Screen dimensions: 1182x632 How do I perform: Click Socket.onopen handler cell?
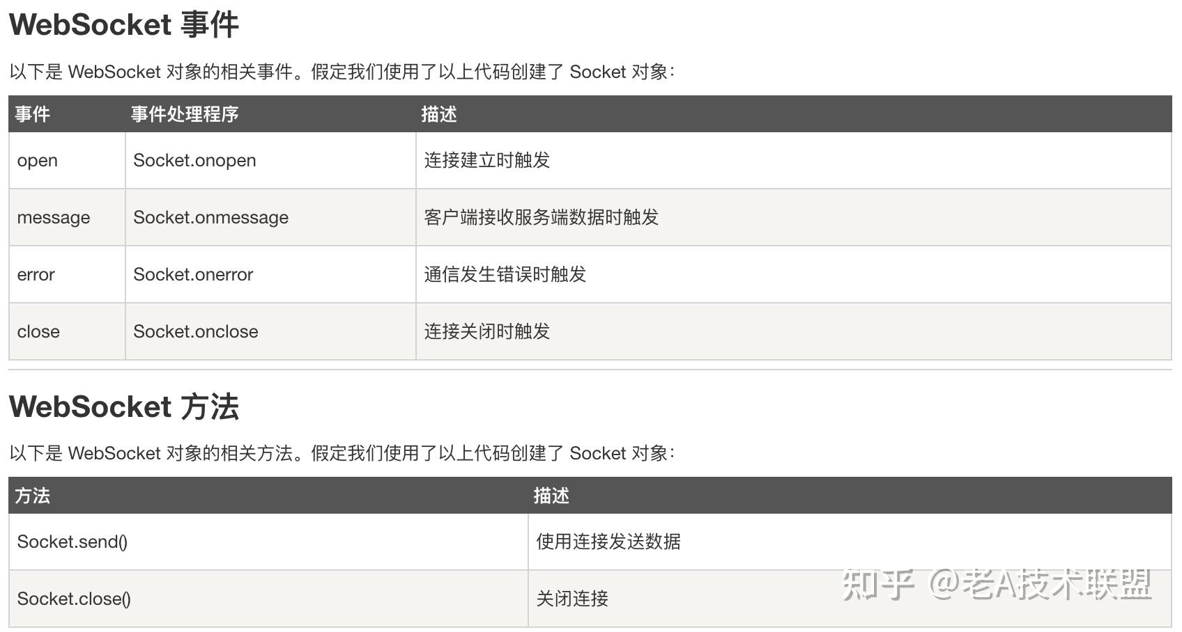coord(270,160)
